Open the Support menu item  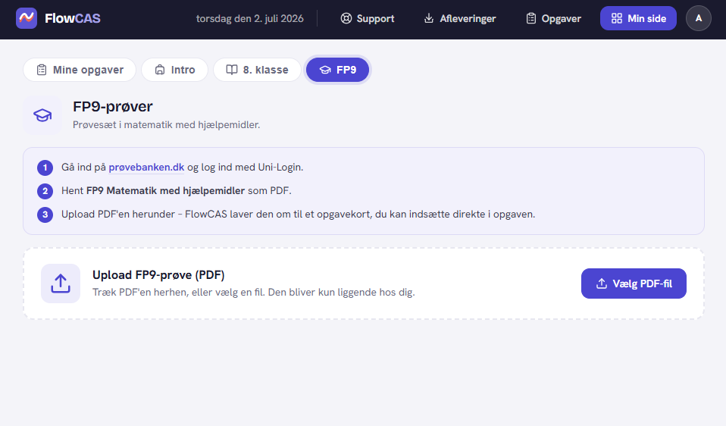click(368, 18)
